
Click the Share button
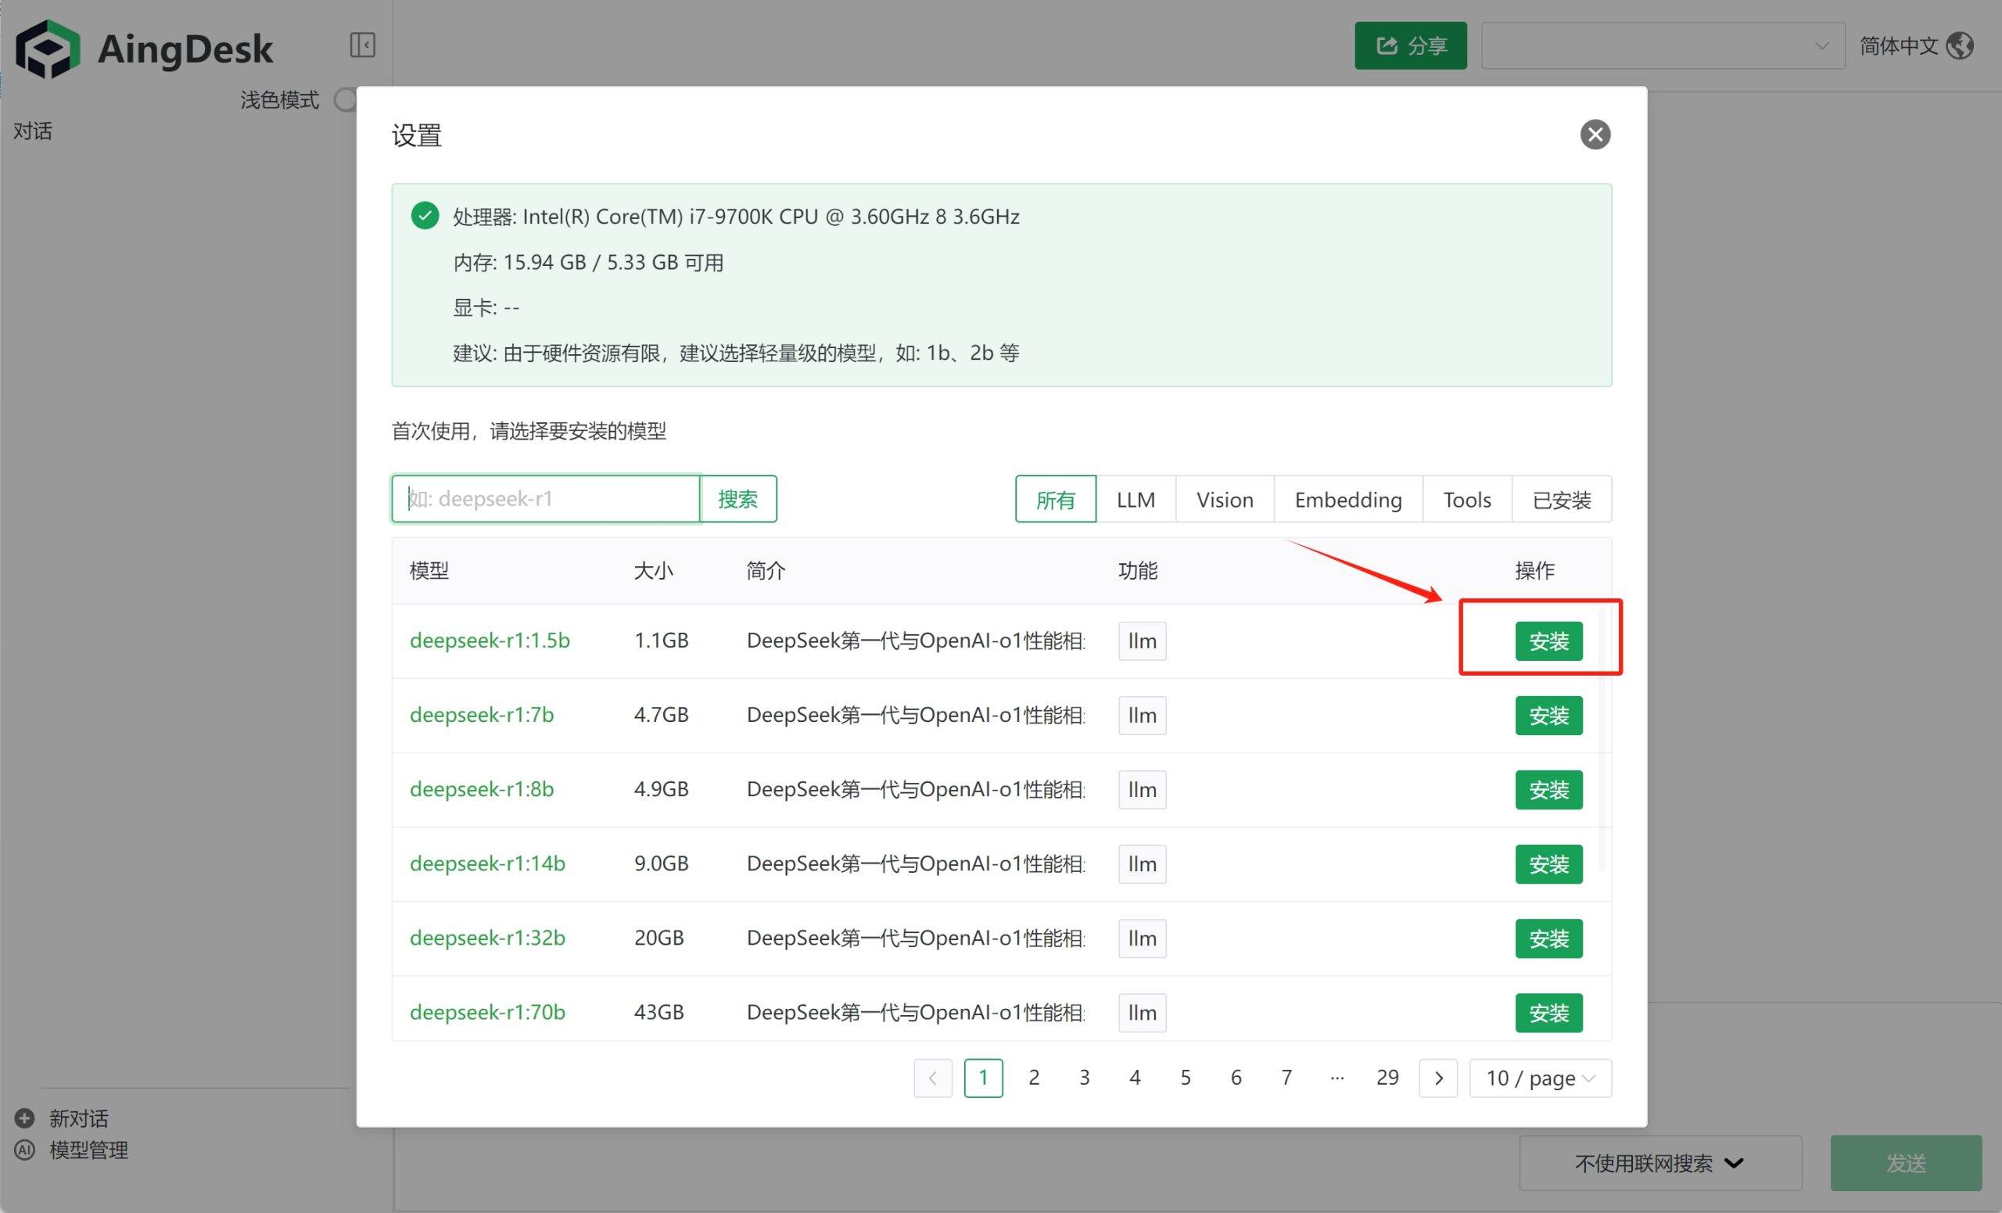click(1410, 46)
